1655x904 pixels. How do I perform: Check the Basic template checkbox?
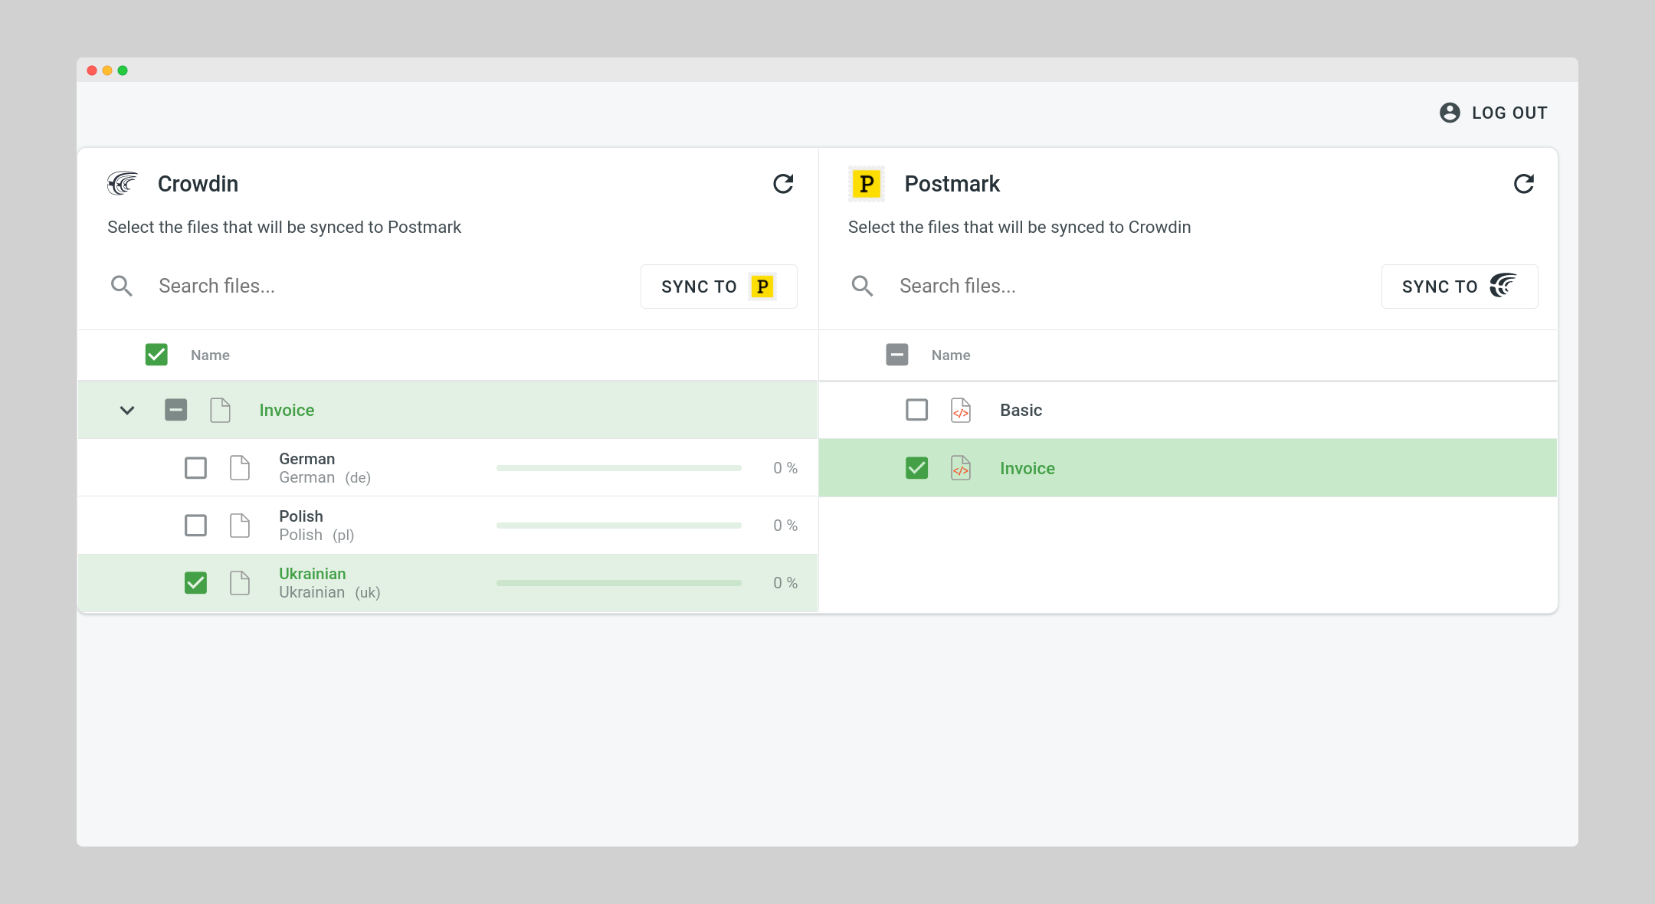pyautogui.click(x=917, y=410)
